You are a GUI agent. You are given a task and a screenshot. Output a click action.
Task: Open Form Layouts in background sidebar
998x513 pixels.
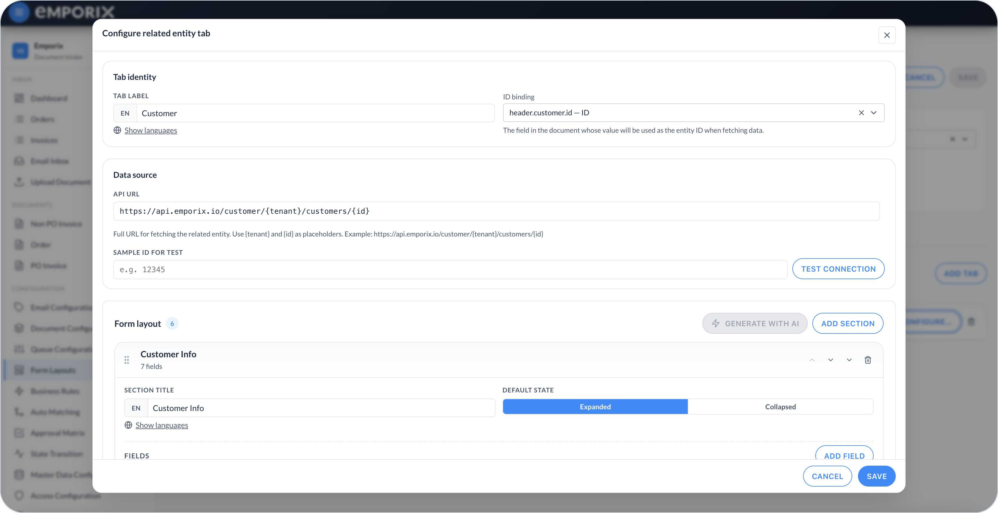point(49,370)
